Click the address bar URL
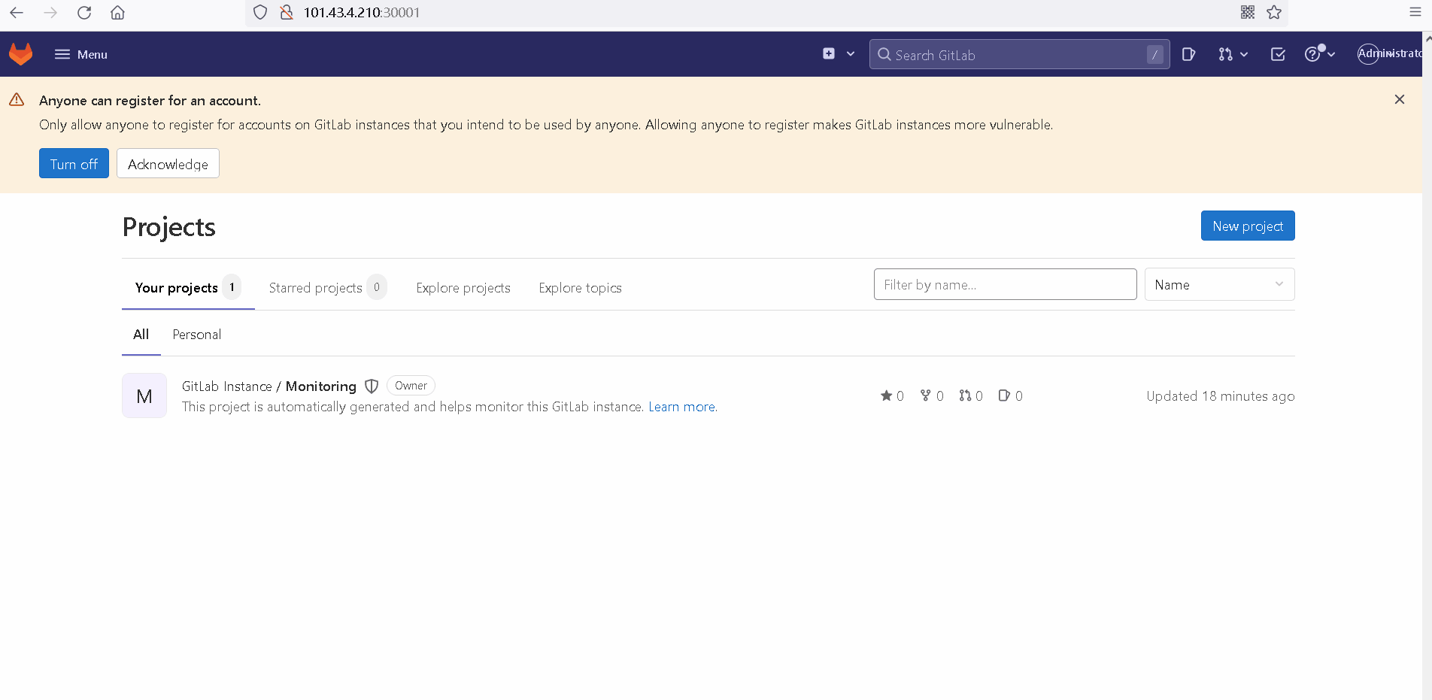 pyautogui.click(x=362, y=12)
